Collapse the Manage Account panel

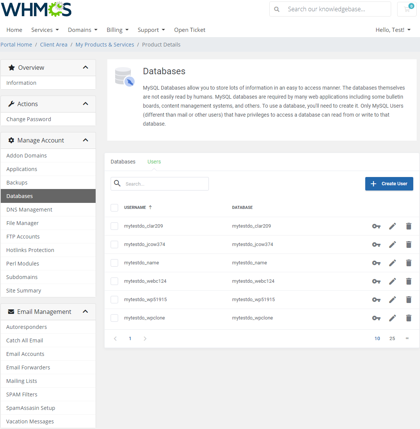click(85, 140)
